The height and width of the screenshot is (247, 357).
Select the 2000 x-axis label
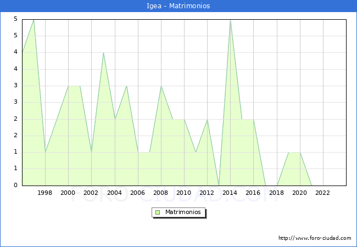point(68,193)
